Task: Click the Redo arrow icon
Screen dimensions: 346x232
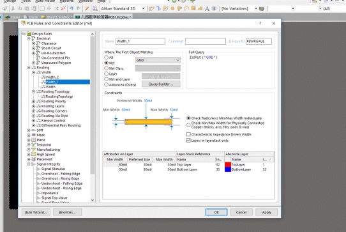Action: (79, 8)
